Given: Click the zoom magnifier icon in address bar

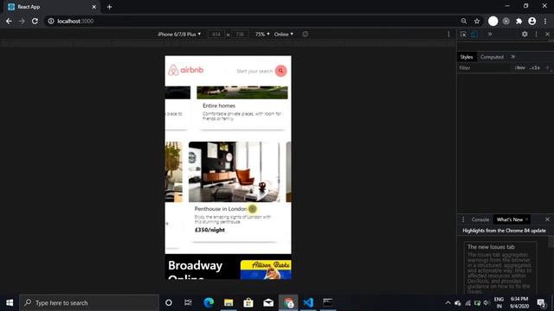Looking at the screenshot, I should coord(464,21).
